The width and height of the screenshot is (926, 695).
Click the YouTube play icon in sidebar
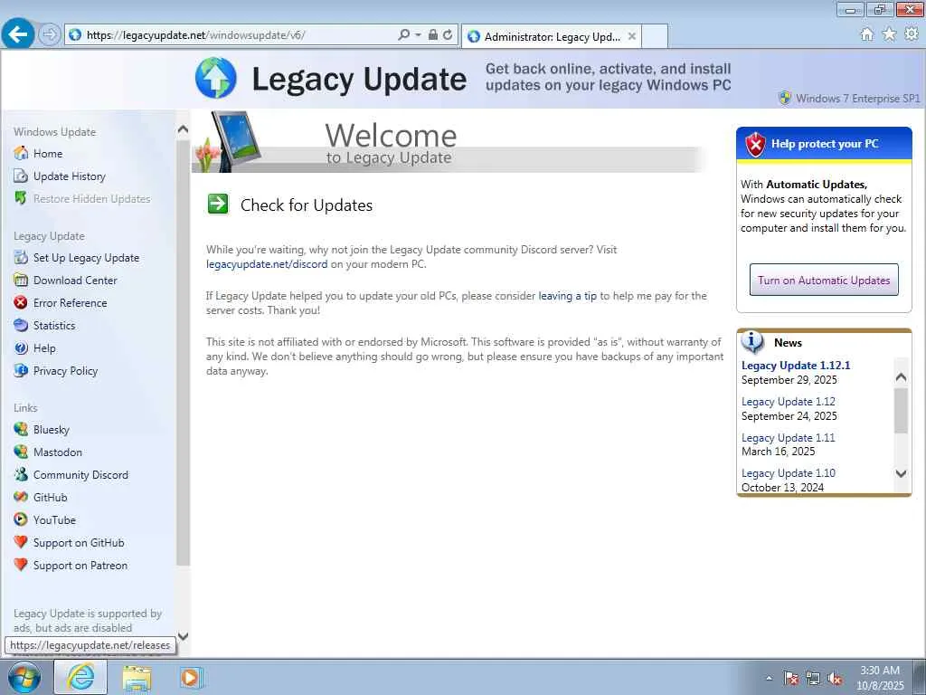click(x=21, y=519)
